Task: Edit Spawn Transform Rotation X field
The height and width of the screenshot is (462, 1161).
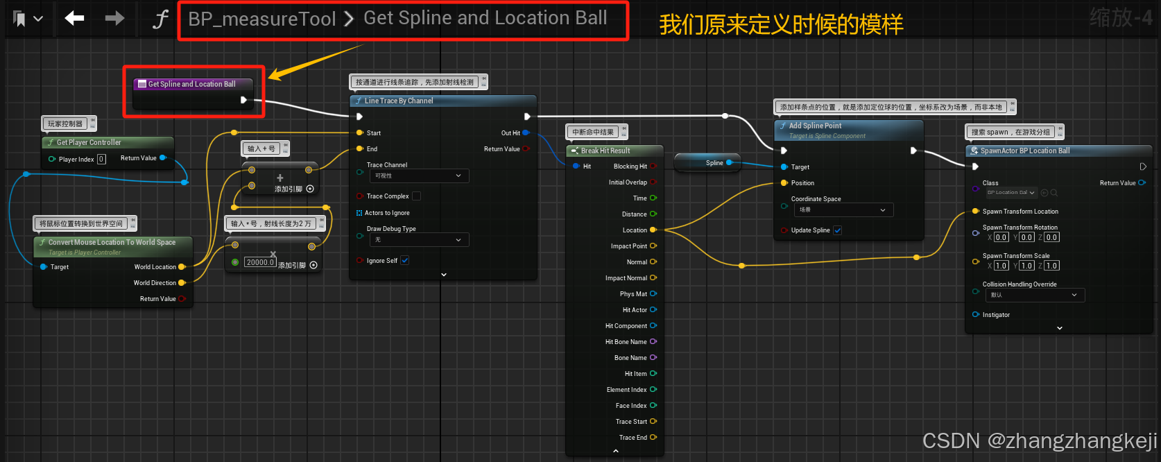Action: (1001, 237)
